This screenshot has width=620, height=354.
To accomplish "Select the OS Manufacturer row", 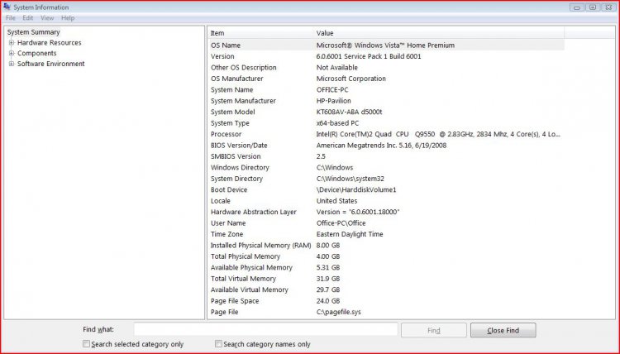I will (x=386, y=79).
